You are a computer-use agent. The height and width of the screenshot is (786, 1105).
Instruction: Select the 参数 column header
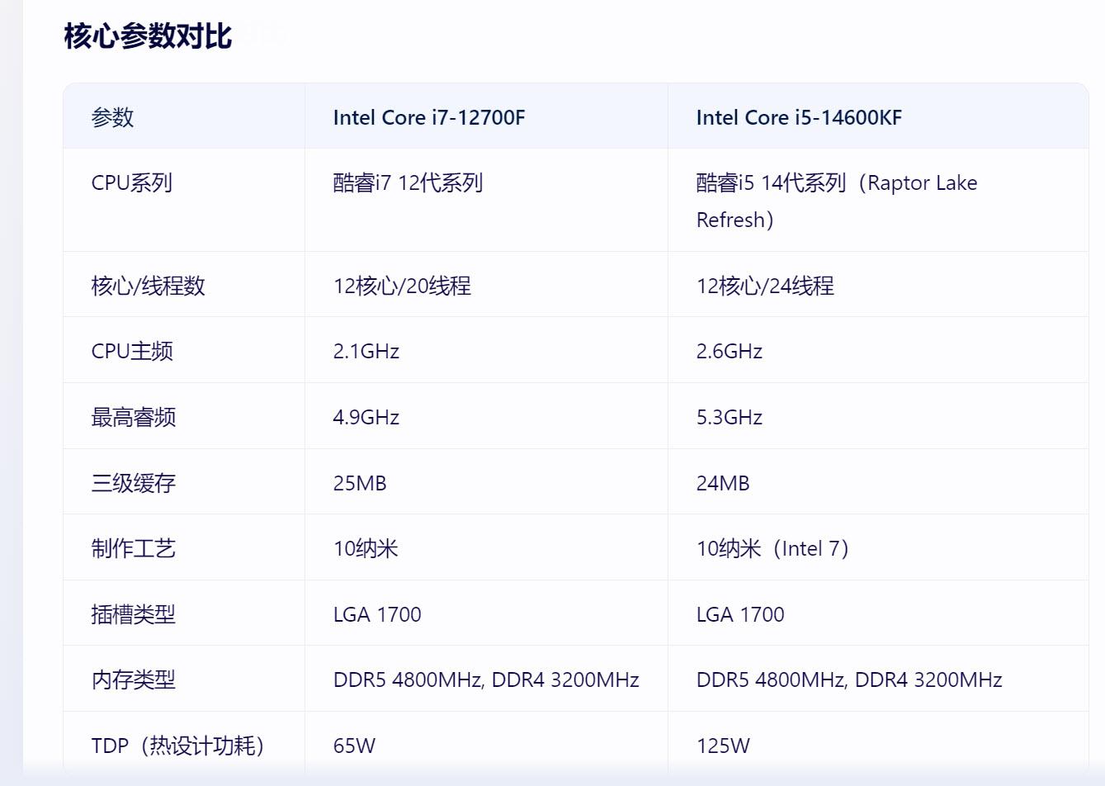[112, 117]
